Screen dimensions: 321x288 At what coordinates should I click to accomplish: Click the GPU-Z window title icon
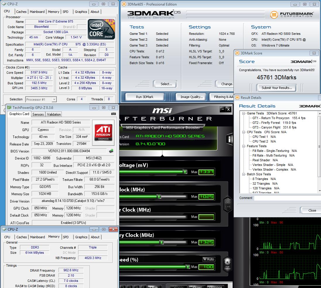click(9, 107)
